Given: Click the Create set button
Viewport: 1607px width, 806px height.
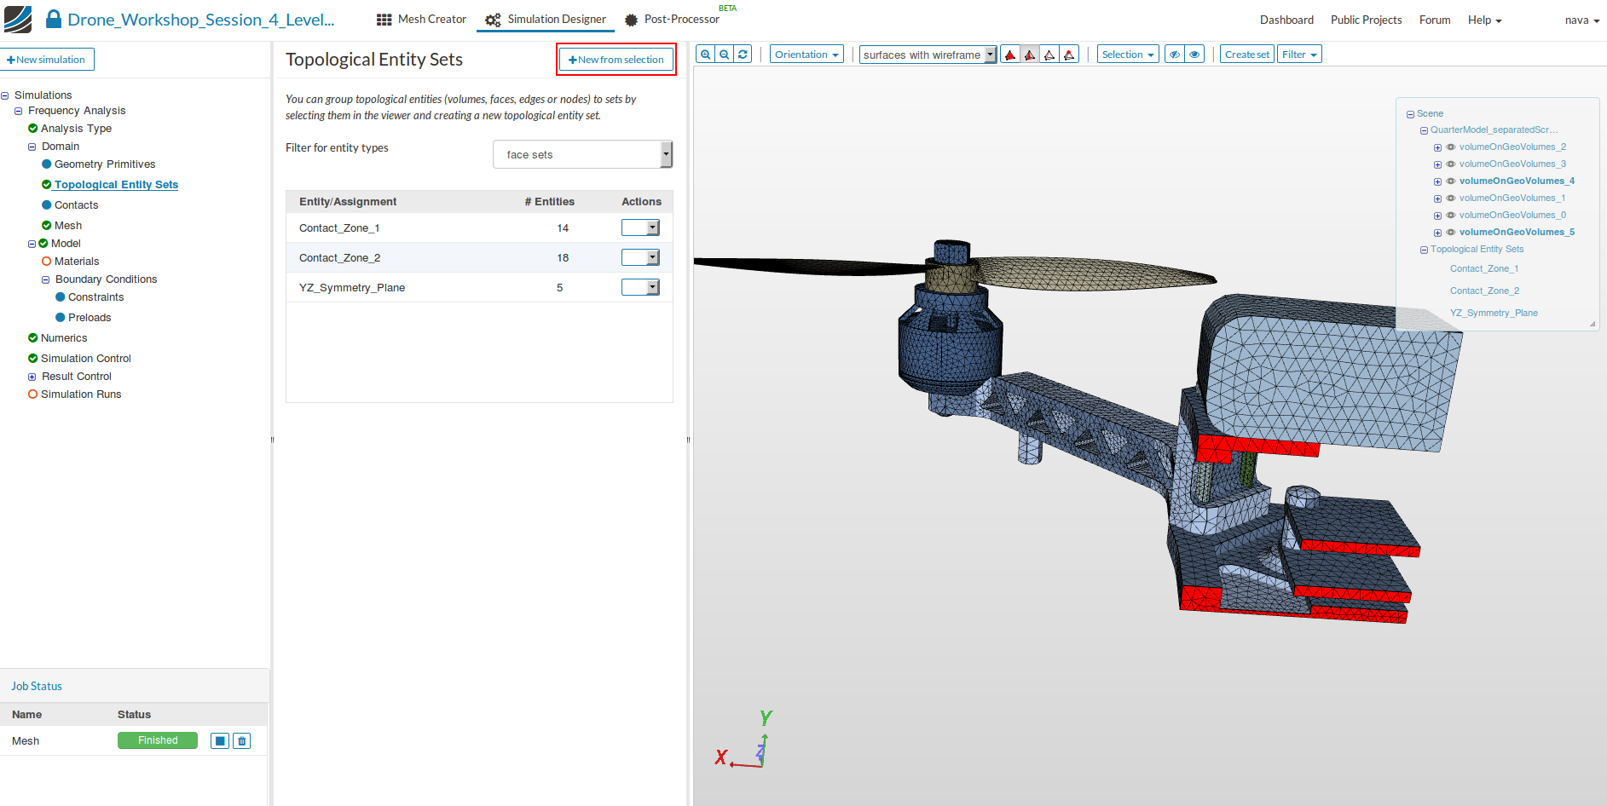Looking at the screenshot, I should (1246, 55).
